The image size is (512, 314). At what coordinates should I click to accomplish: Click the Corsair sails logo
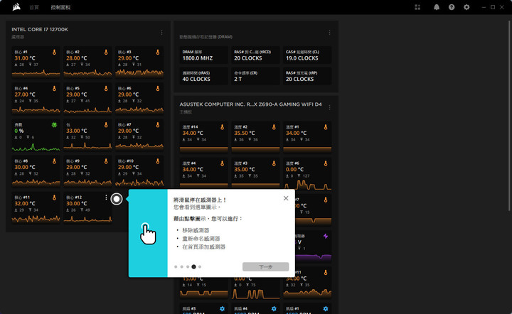tap(16, 7)
